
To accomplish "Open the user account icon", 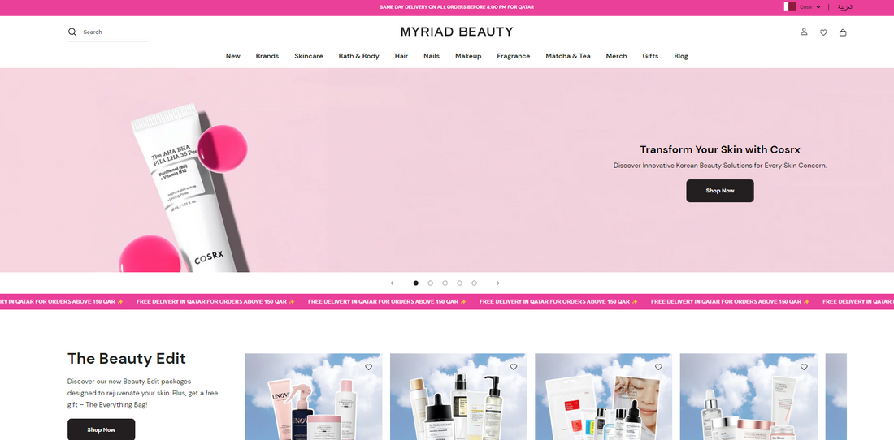I will pyautogui.click(x=804, y=32).
